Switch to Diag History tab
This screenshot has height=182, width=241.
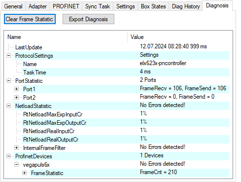(x=186, y=6)
